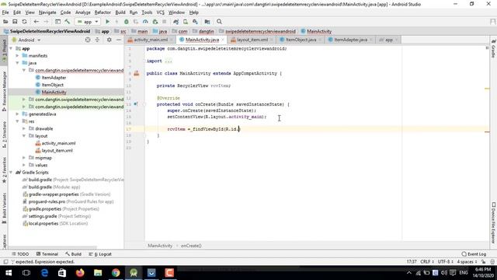Viewport: 497px width, 280px height.
Task: Click the attach debugger to process icon
Action: (x=155, y=22)
